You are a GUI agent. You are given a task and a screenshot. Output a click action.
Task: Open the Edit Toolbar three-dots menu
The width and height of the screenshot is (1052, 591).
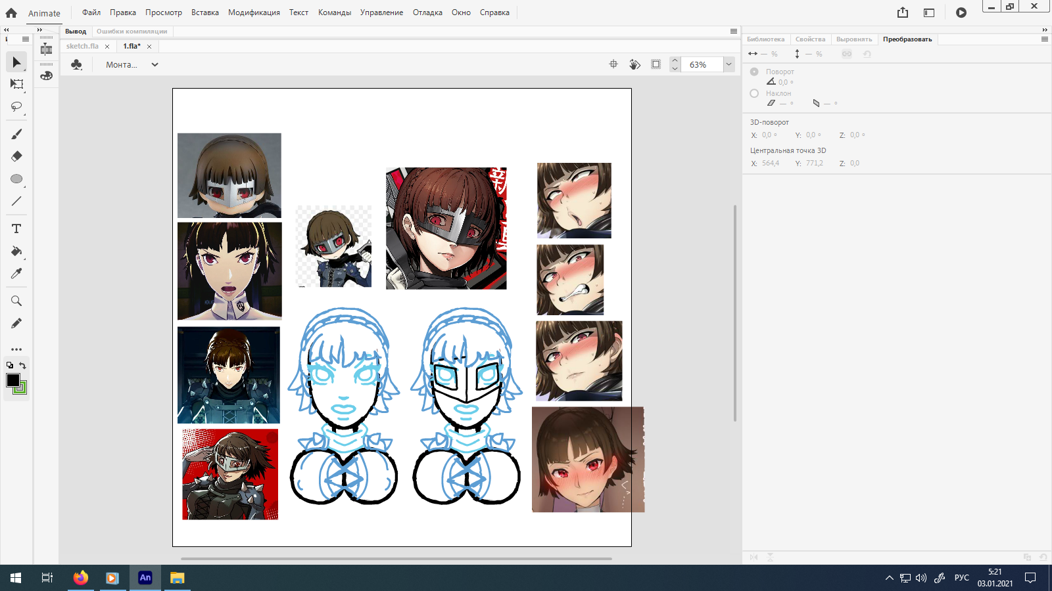point(16,349)
